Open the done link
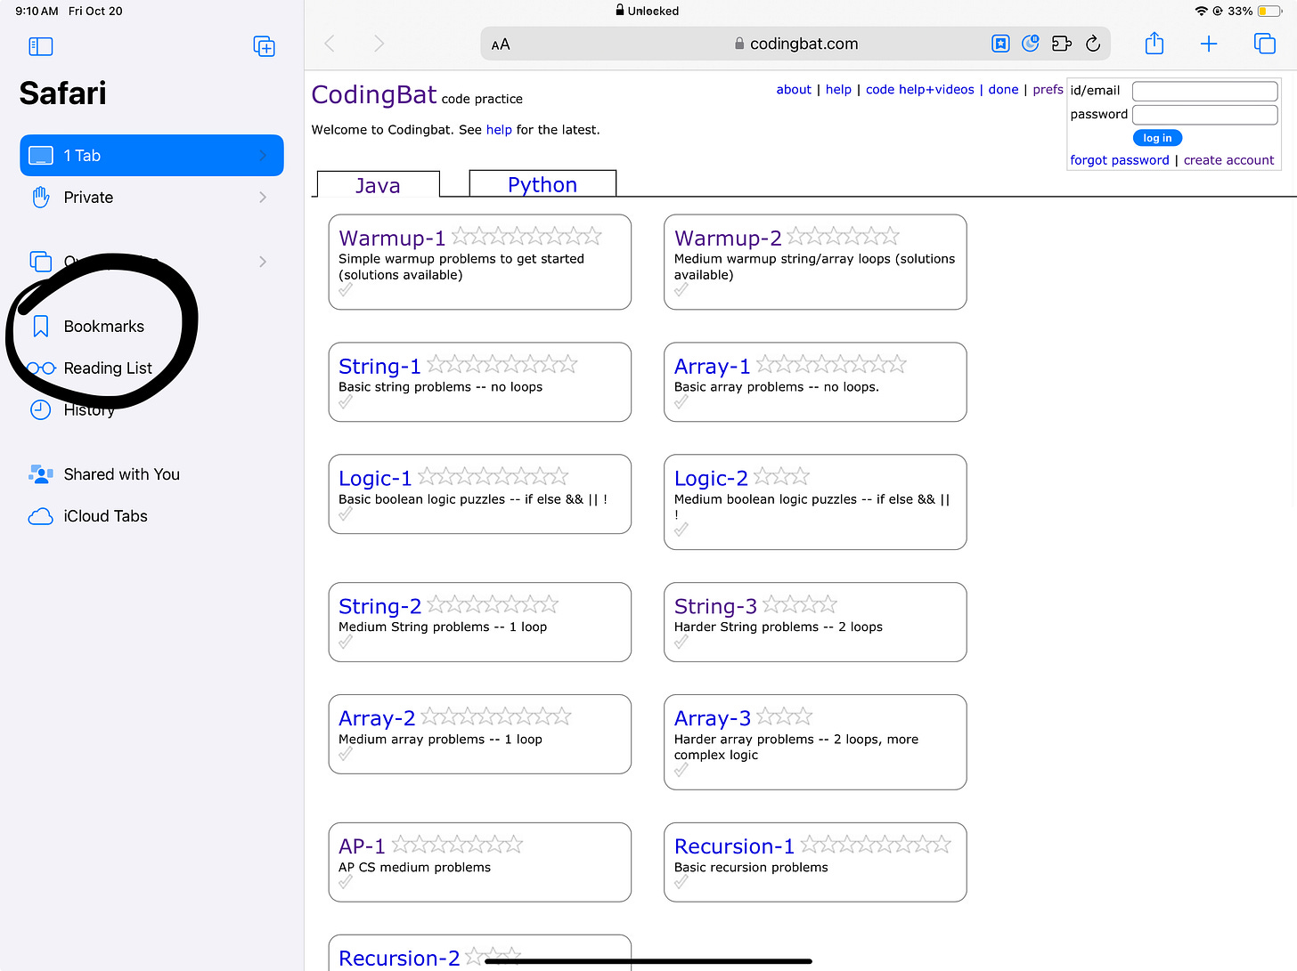The height and width of the screenshot is (971, 1297). pyautogui.click(x=1003, y=90)
